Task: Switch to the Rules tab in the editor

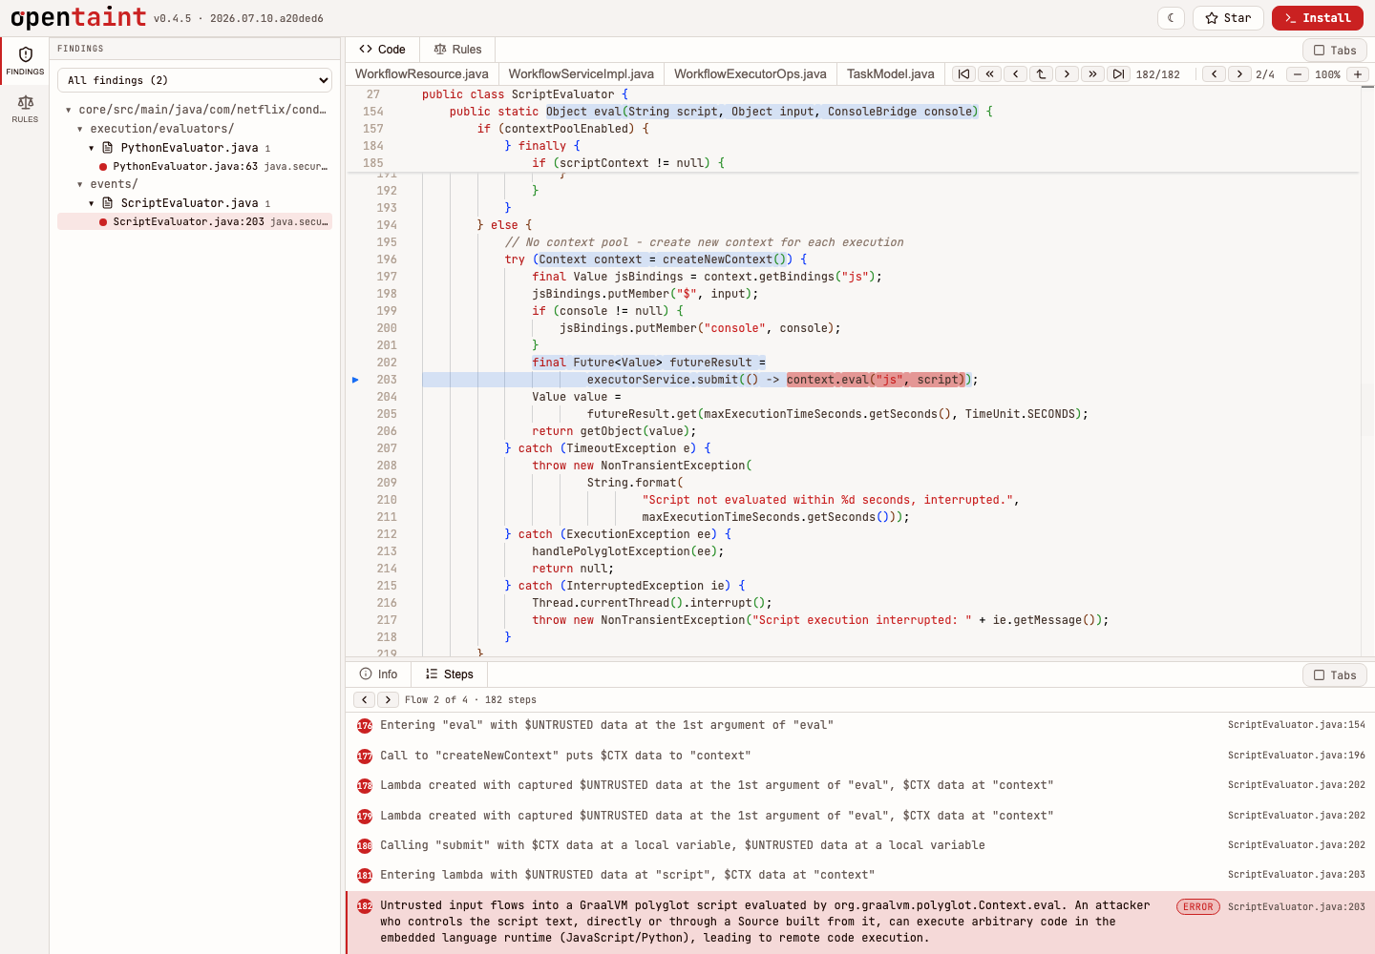Action: (x=457, y=50)
